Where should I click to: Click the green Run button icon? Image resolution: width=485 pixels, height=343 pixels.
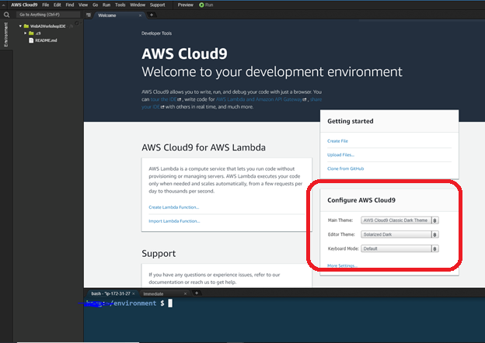[202, 5]
